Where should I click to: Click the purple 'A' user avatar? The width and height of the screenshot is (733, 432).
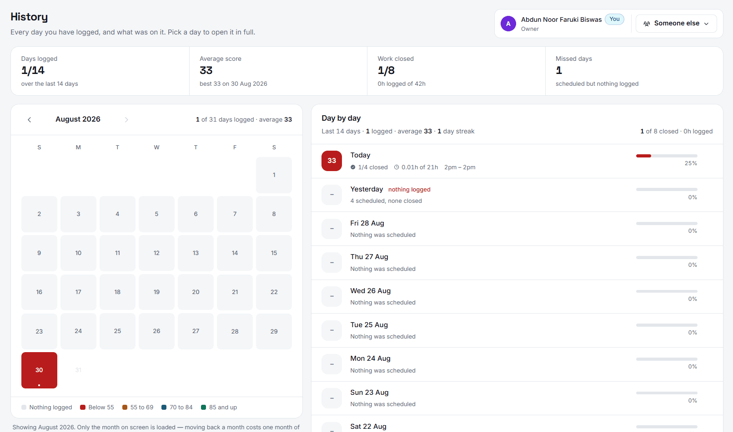[x=508, y=24]
